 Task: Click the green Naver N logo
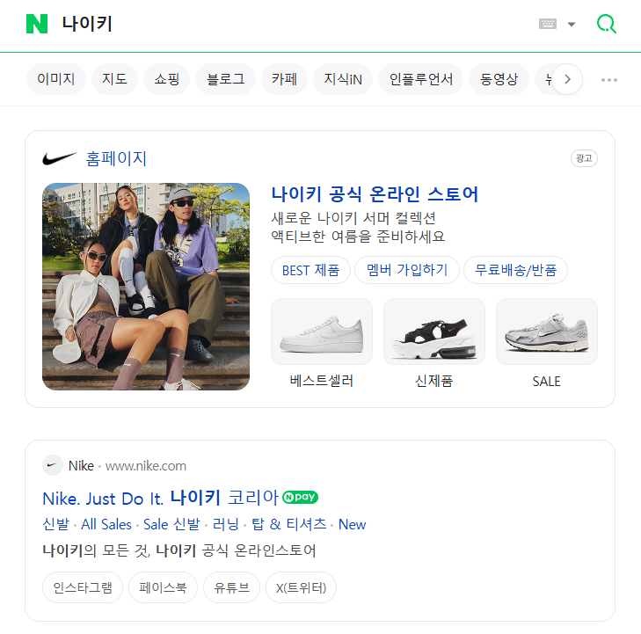click(x=37, y=24)
